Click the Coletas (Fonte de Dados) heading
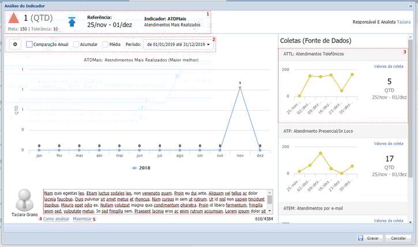 click(x=315, y=40)
